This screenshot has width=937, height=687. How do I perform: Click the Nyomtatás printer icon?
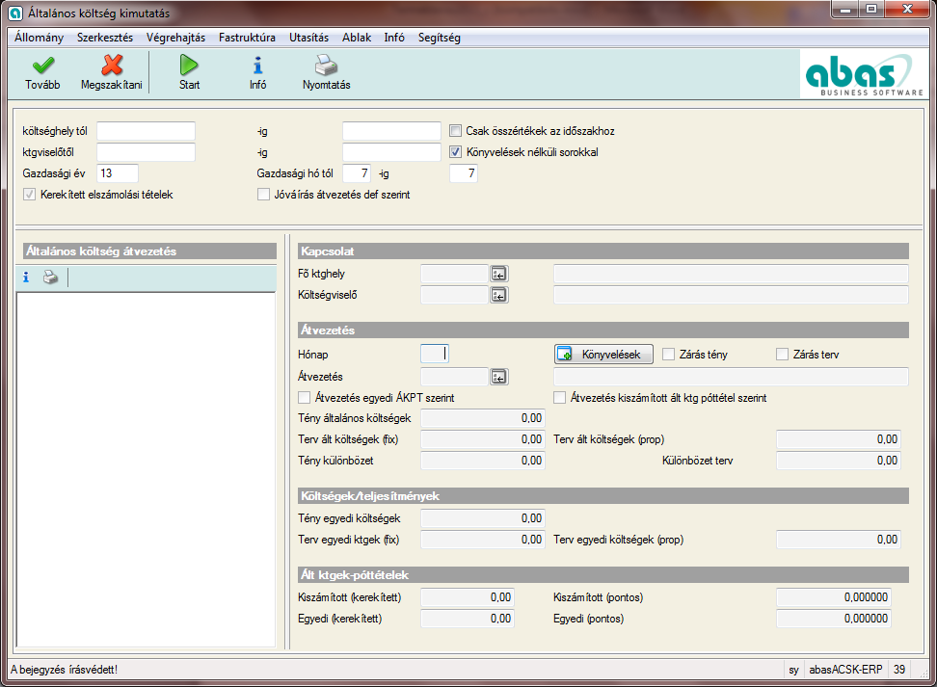(x=326, y=66)
